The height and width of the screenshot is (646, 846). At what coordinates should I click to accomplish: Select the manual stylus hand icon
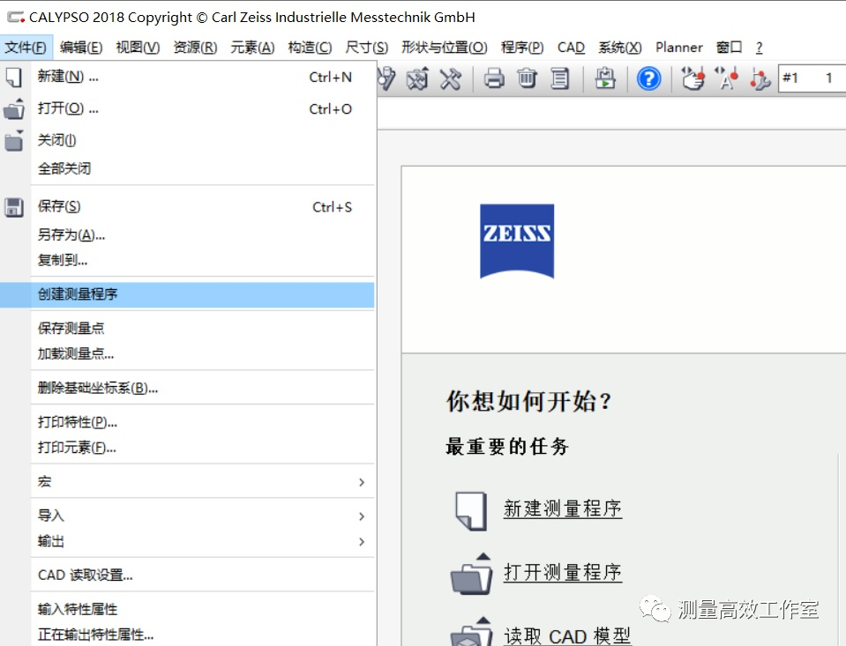(693, 78)
